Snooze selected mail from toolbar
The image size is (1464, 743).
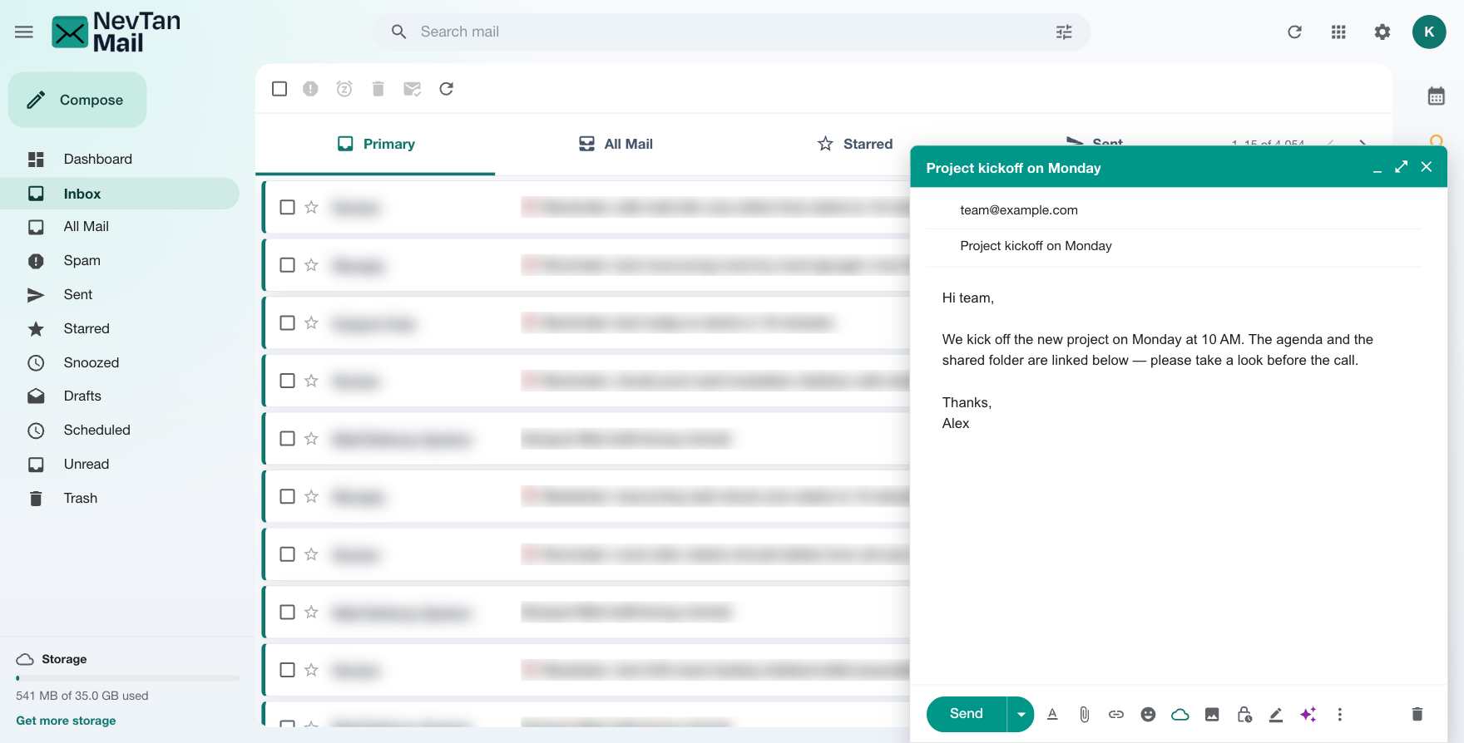pos(344,89)
